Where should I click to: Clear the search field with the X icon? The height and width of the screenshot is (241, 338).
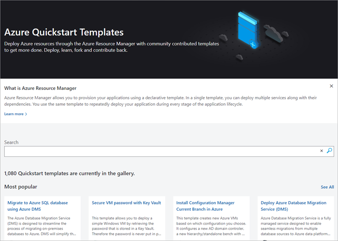click(x=321, y=151)
